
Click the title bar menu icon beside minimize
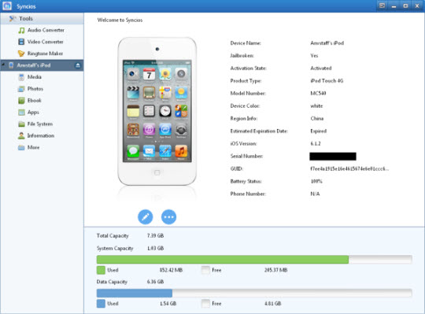pos(382,6)
